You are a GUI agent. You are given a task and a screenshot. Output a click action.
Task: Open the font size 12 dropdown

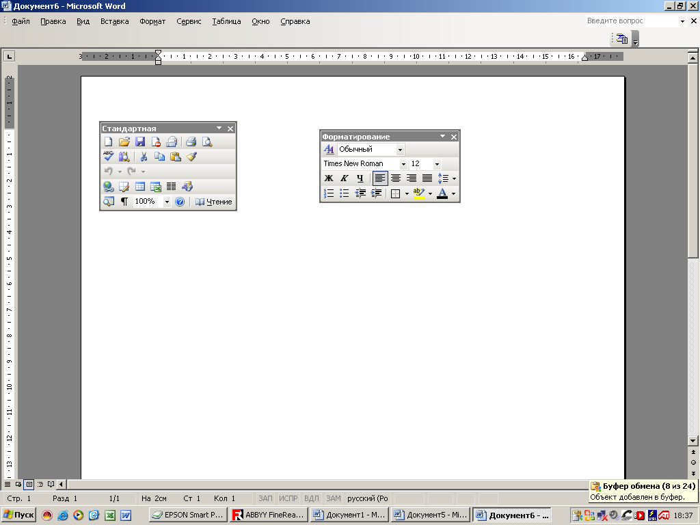(437, 164)
